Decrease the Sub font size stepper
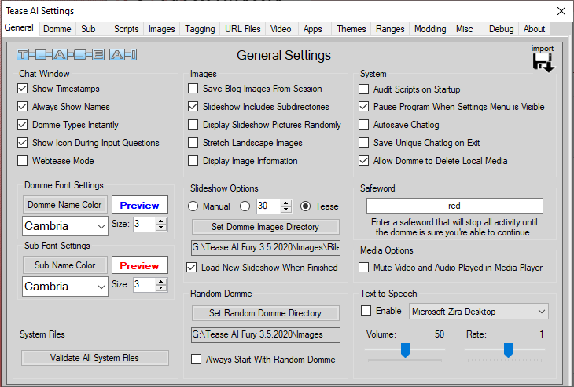Screen dimensions: 574x387 pyautogui.click(x=161, y=288)
